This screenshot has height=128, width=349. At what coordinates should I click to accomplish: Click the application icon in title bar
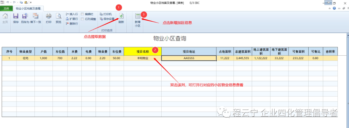point(2,2)
